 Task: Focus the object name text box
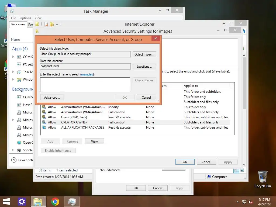85,84
